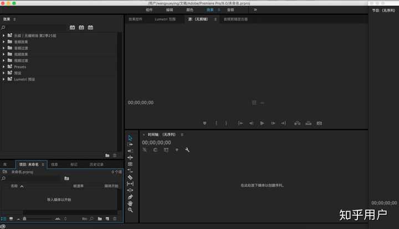Click the Insert button in source monitor

[297, 123]
